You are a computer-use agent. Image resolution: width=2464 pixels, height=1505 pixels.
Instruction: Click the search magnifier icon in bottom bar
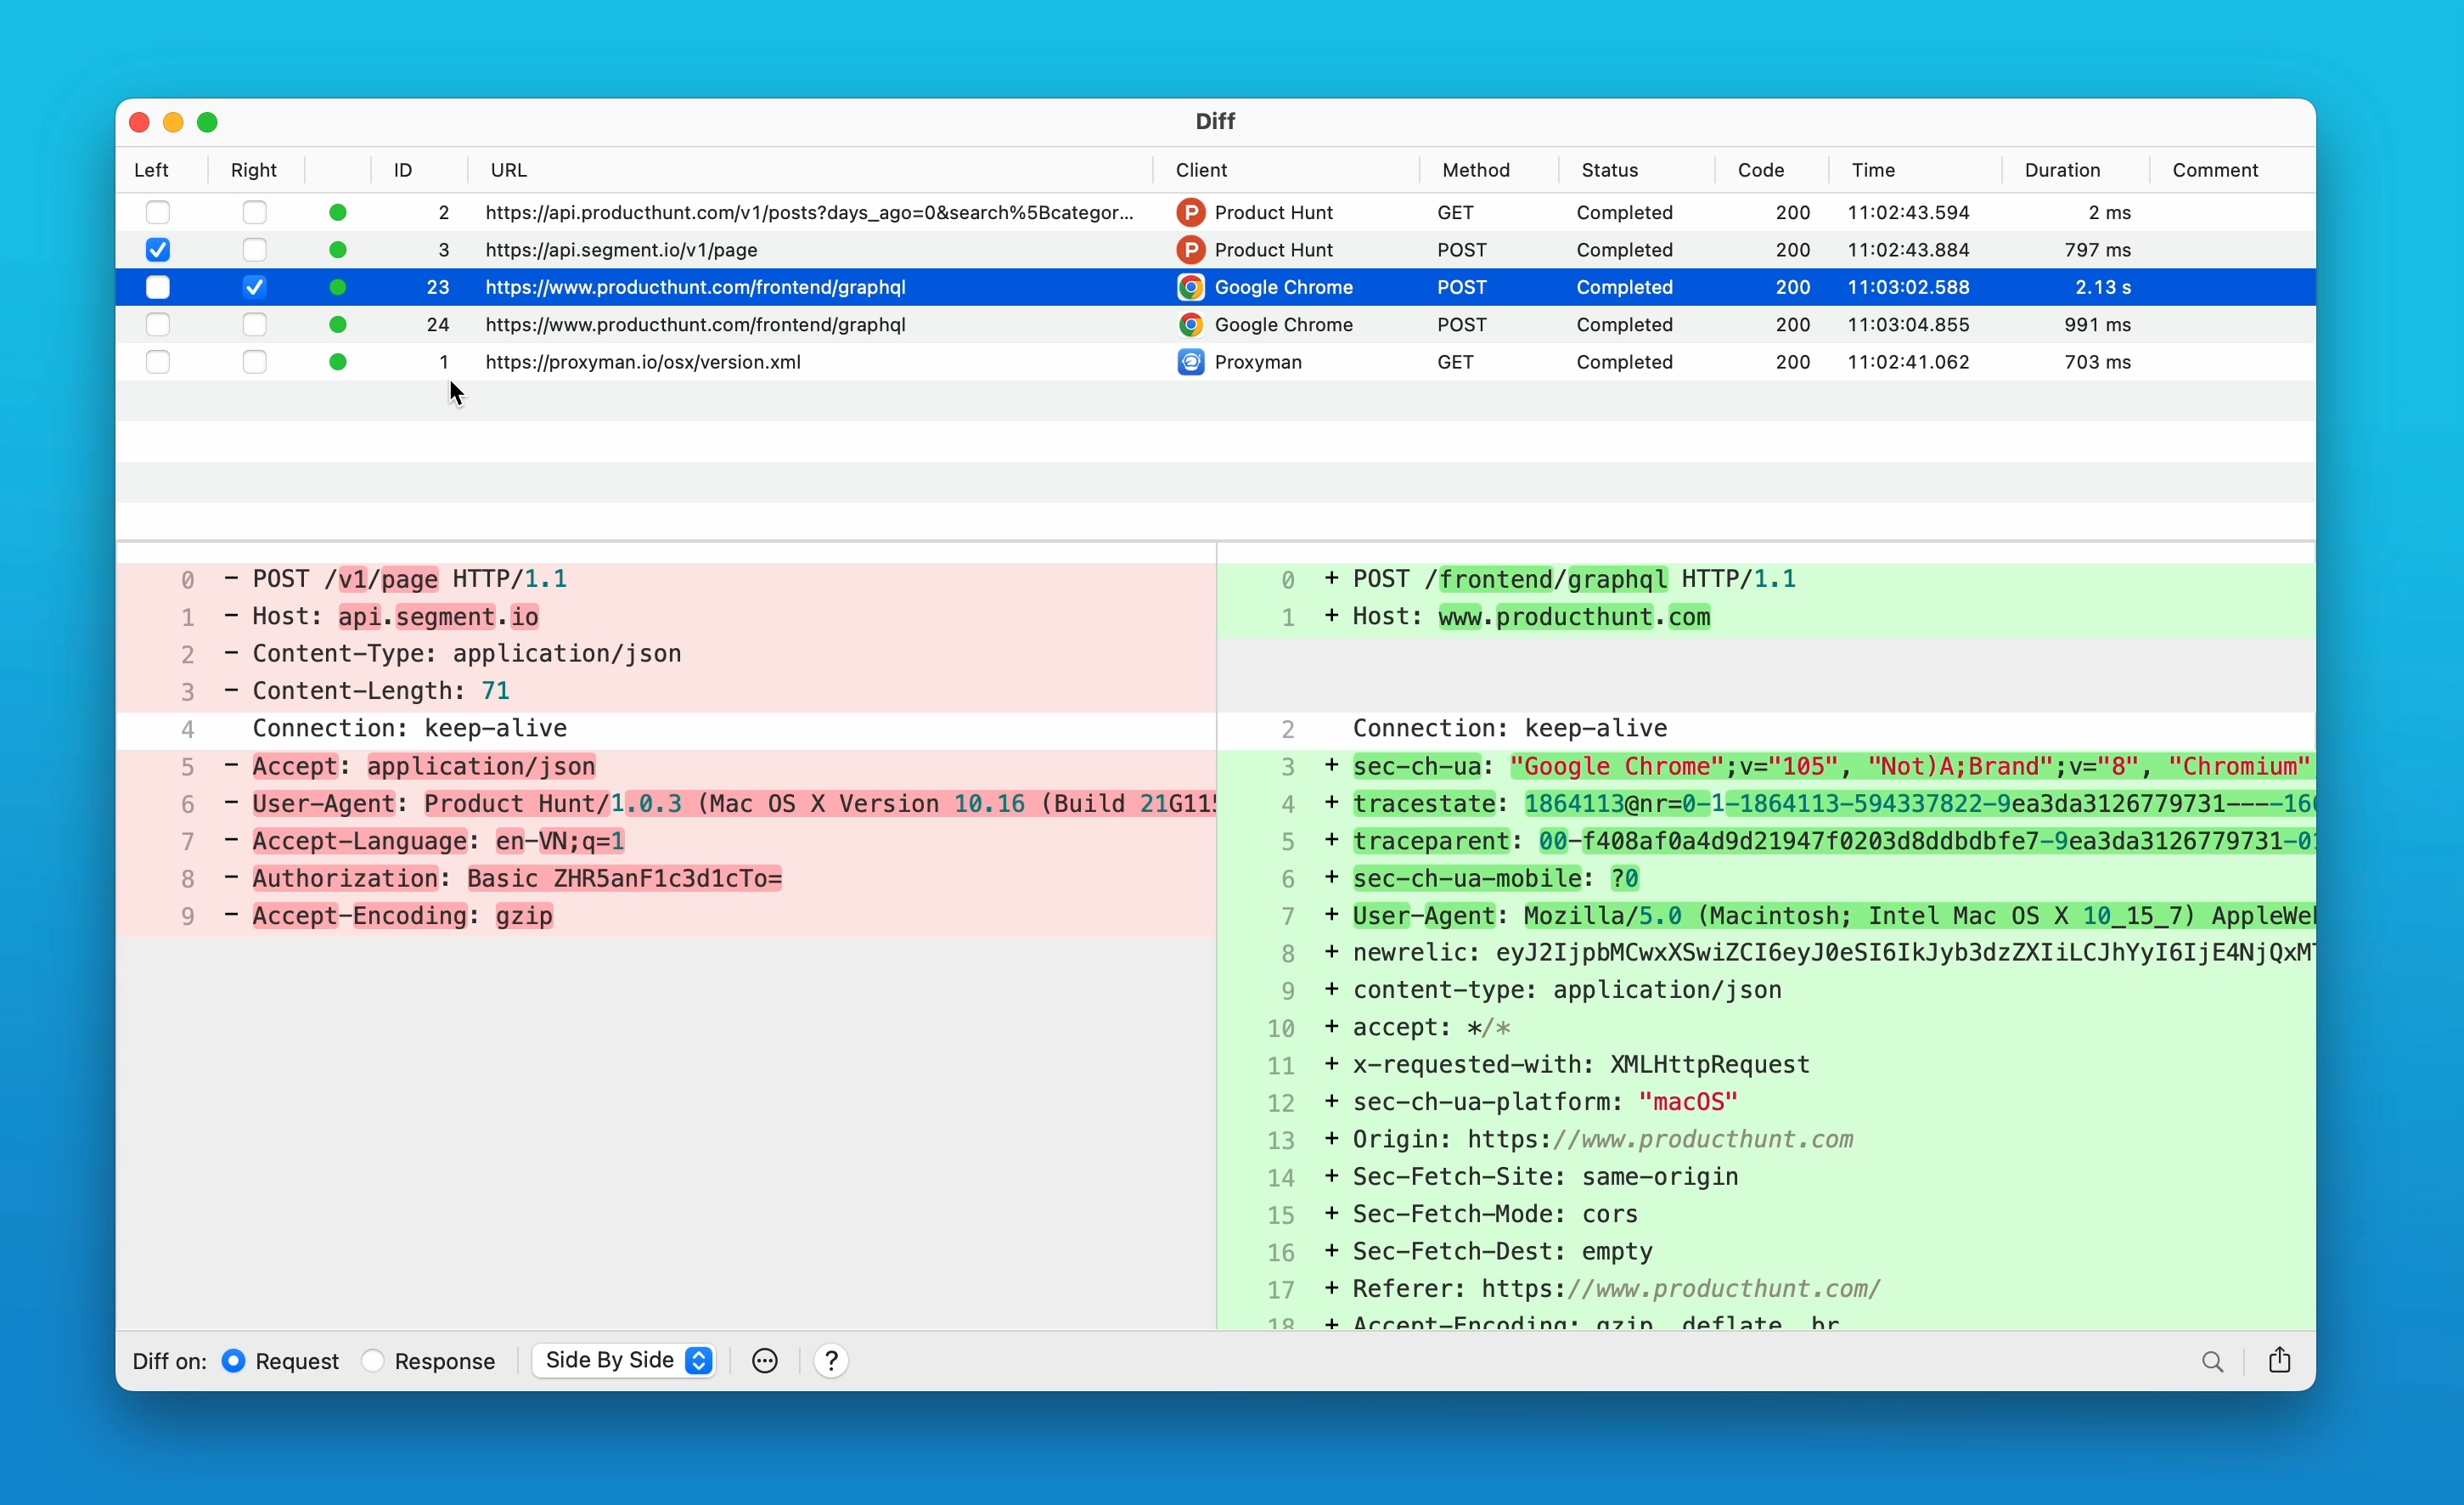tap(2212, 1361)
